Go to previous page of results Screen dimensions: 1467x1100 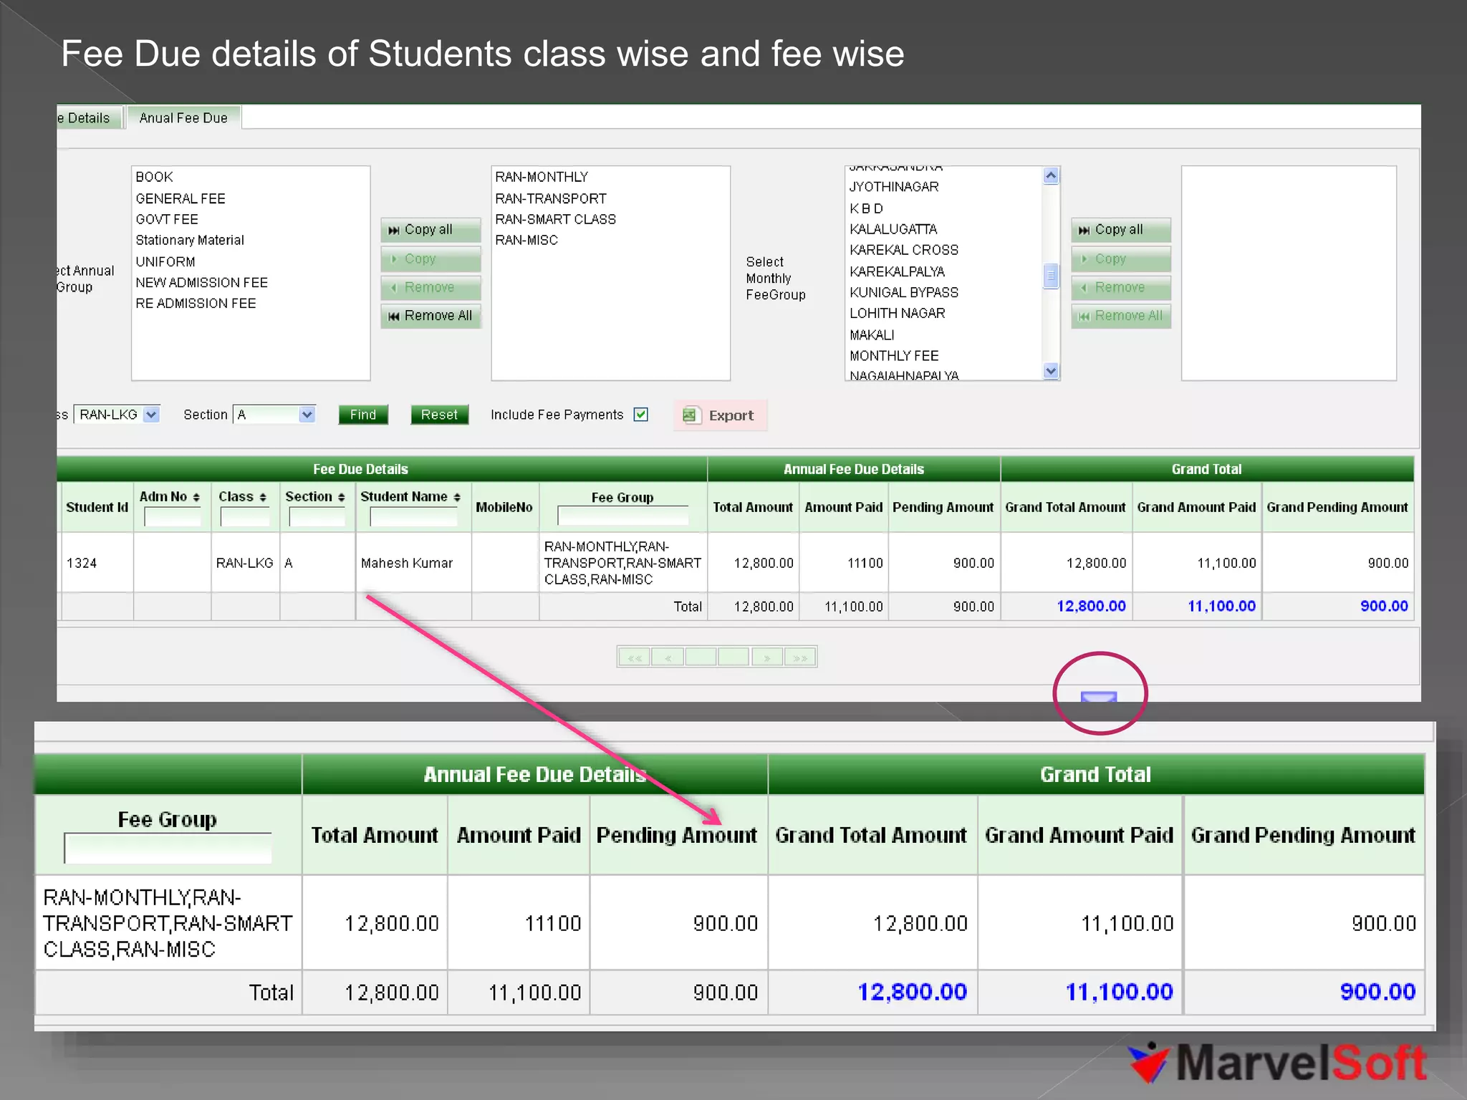pyautogui.click(x=668, y=657)
